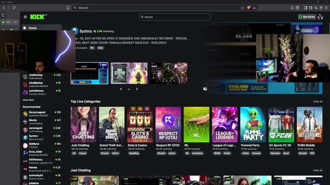Focus the Kick Search field
This screenshot has width=330, height=185.
tap(175, 17)
